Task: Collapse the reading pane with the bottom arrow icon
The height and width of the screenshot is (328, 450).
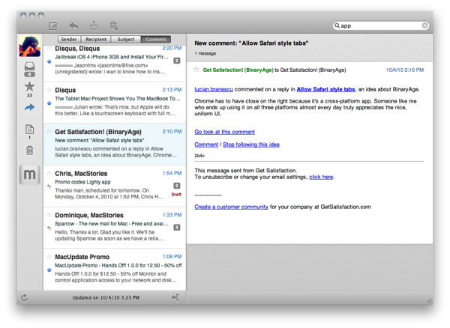Action: coord(175,297)
